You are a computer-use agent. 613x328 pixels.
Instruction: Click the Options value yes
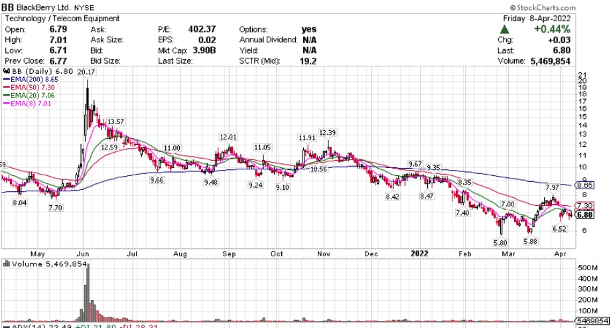click(309, 29)
